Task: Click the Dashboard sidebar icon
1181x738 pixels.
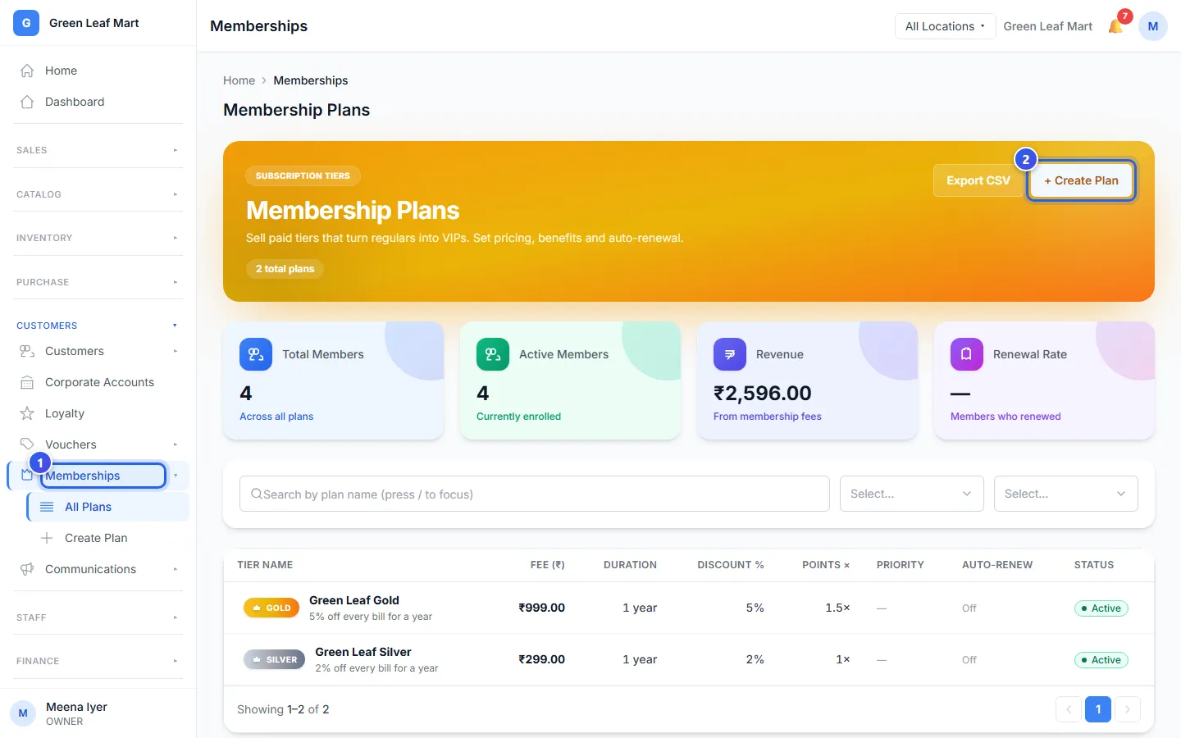Action: point(27,102)
